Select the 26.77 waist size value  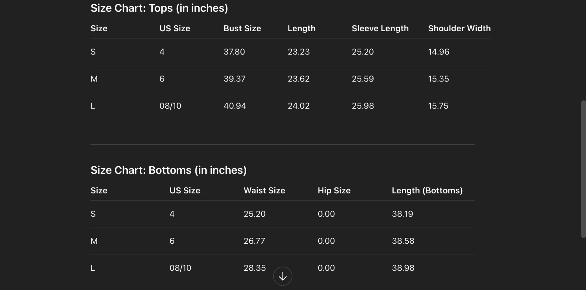pos(254,241)
